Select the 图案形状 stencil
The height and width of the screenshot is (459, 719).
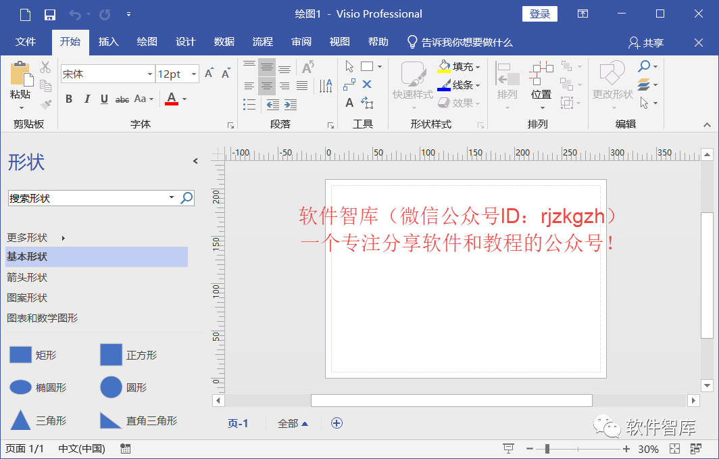point(27,297)
